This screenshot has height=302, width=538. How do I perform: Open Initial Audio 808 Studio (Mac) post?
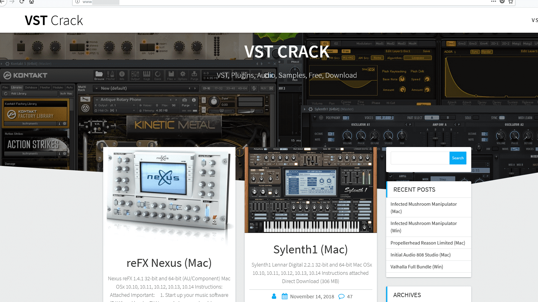(420, 255)
